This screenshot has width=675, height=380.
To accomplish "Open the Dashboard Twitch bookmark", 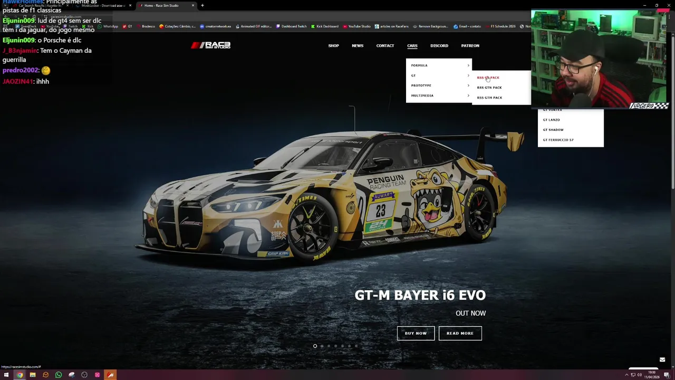I will 292,26.
